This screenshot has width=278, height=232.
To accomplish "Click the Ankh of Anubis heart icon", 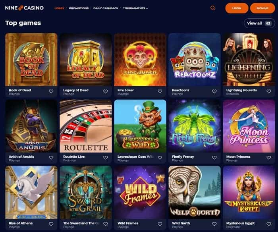I will click(x=51, y=157).
